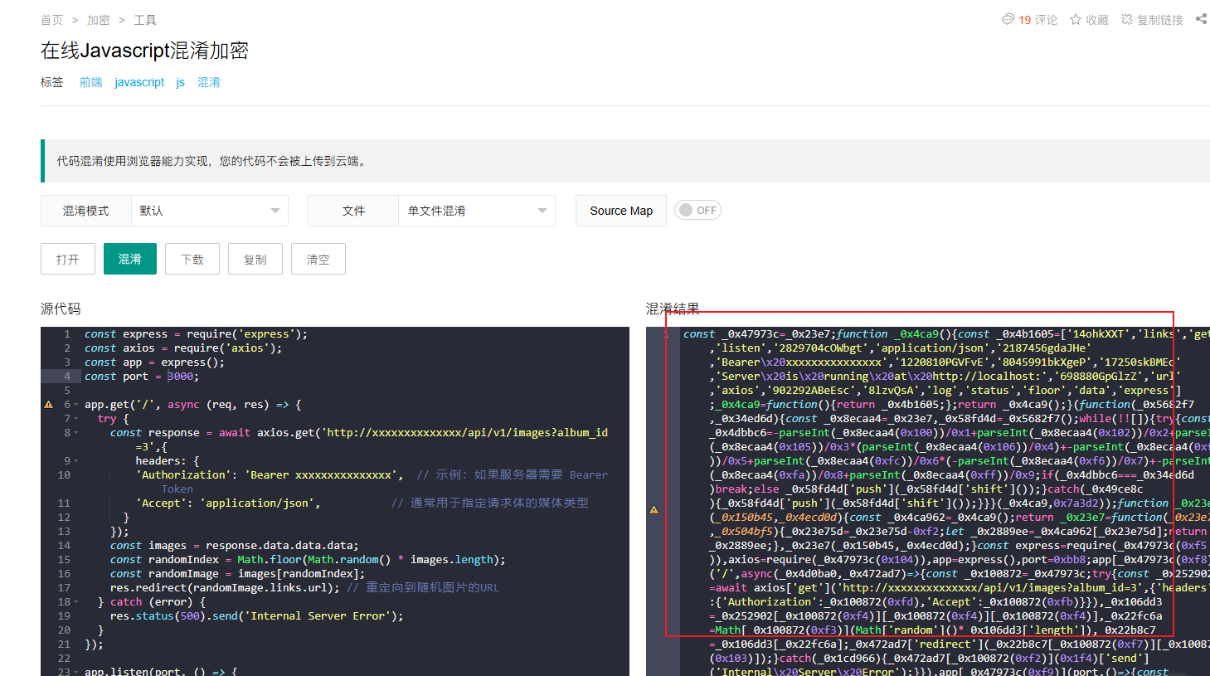This screenshot has width=1210, height=676.
Task: Collapse the code fold at line 18
Action: (76, 602)
